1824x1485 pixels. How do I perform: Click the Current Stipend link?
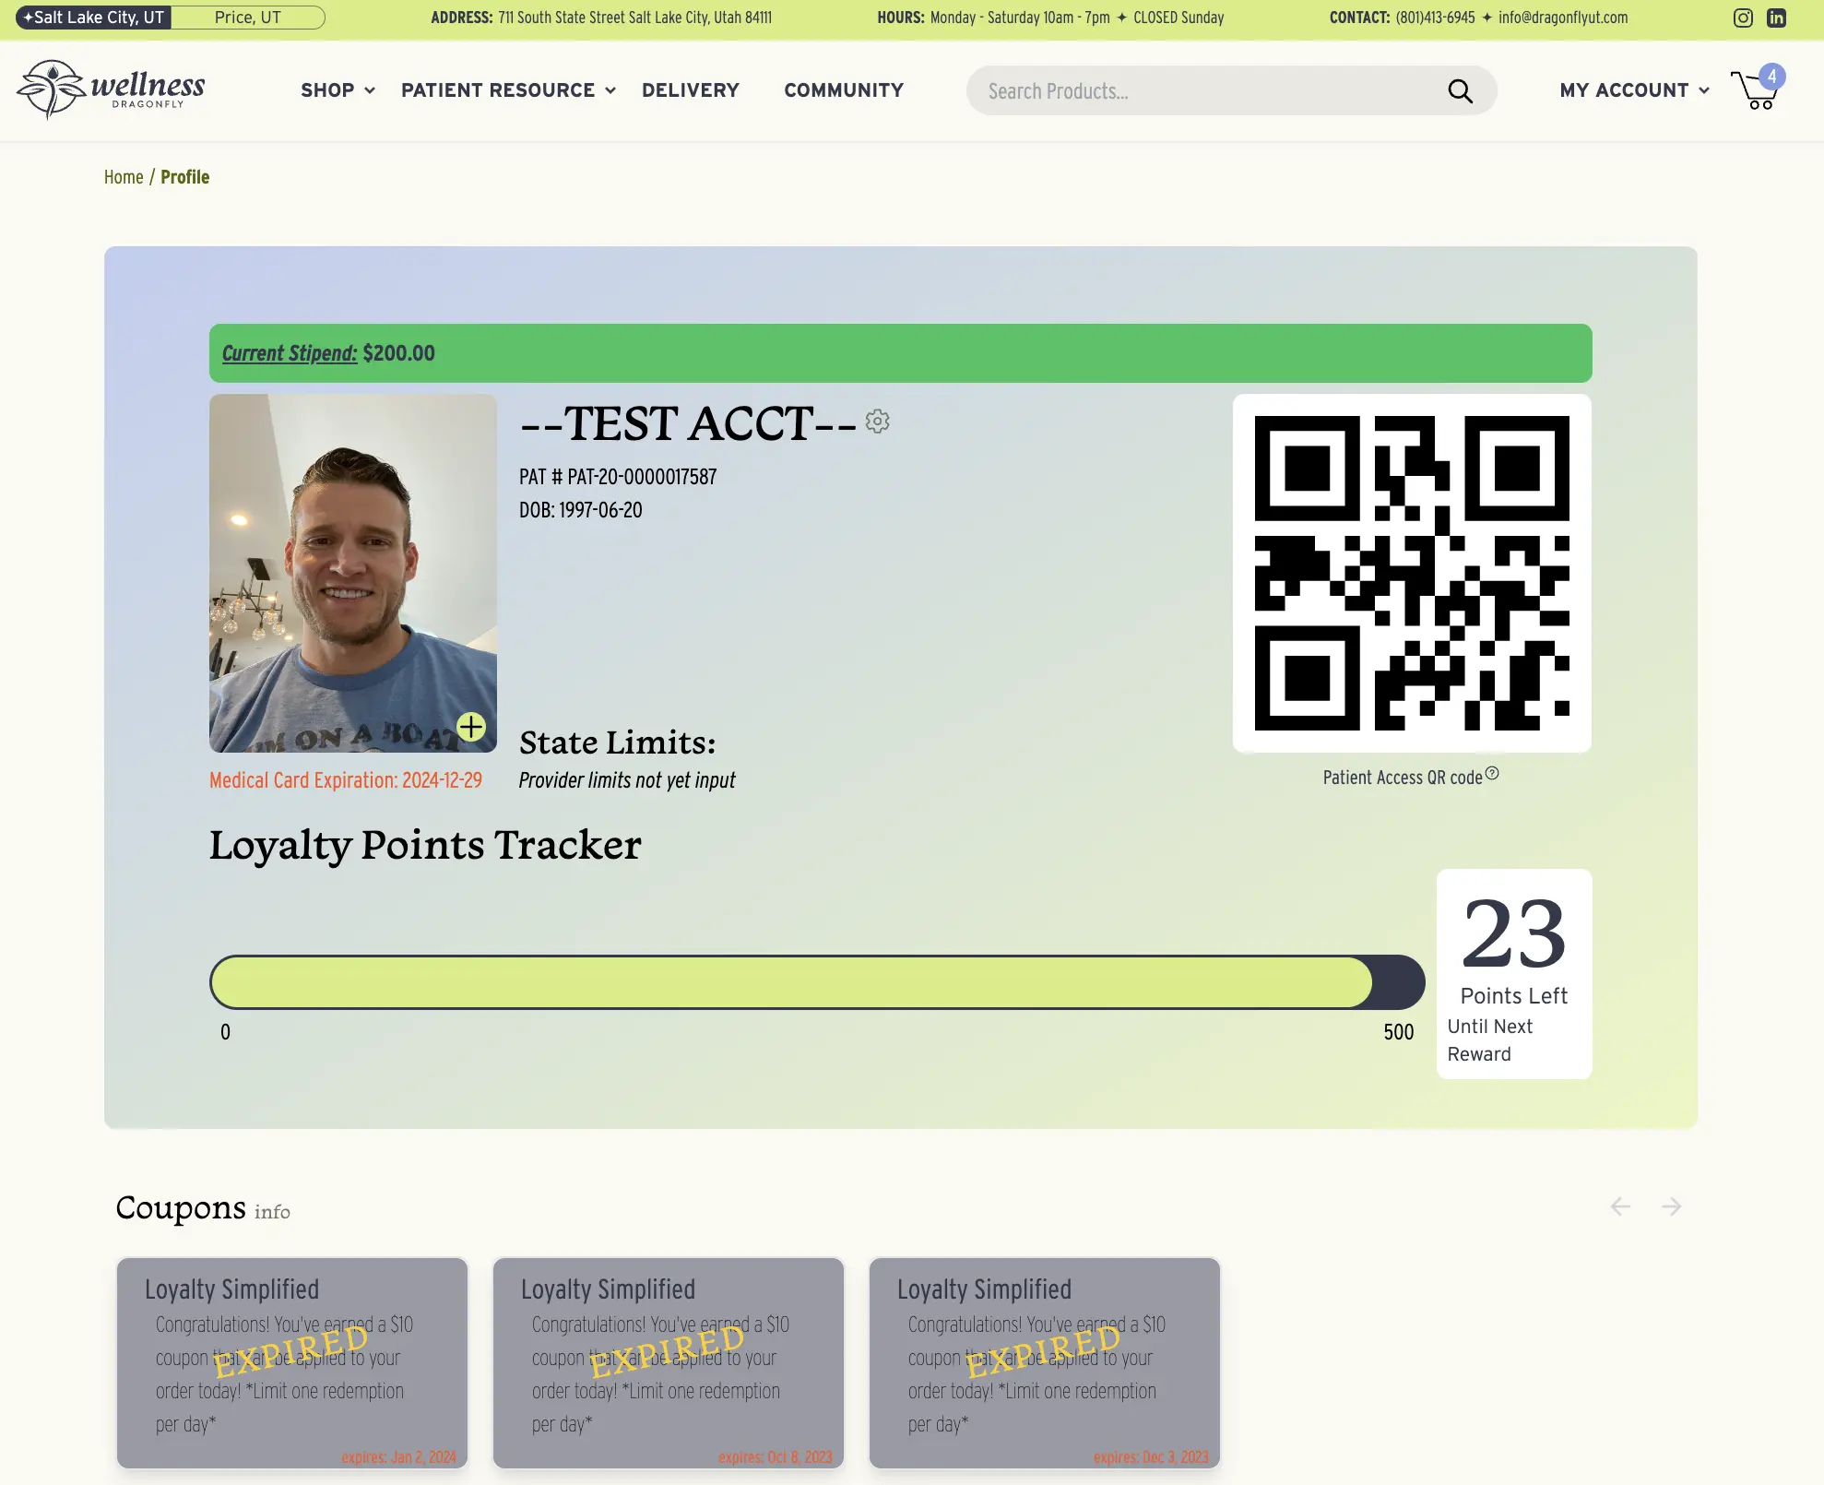click(x=290, y=353)
